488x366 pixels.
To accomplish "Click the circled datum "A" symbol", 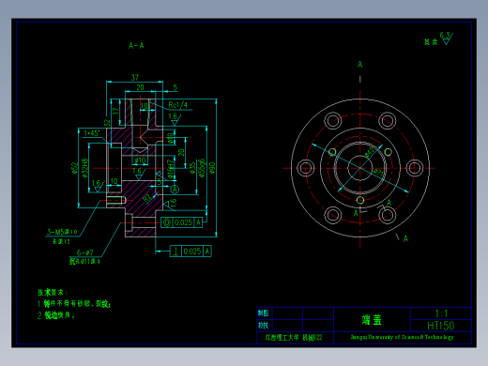I will point(175,190).
